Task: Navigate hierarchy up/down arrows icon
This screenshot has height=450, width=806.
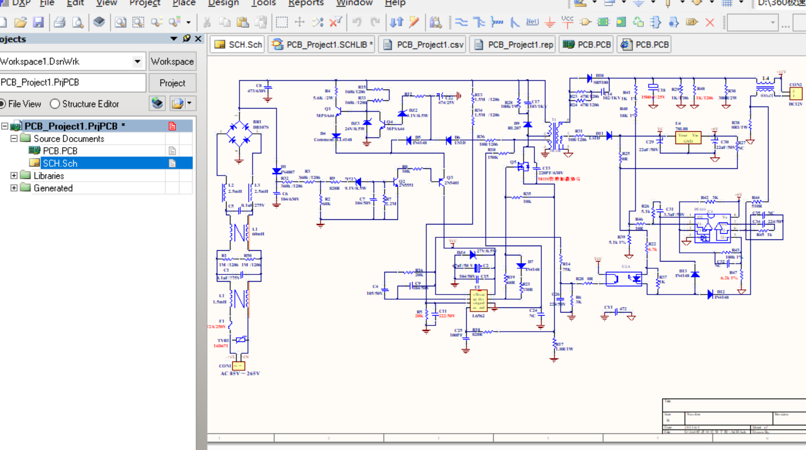Action: [x=396, y=22]
